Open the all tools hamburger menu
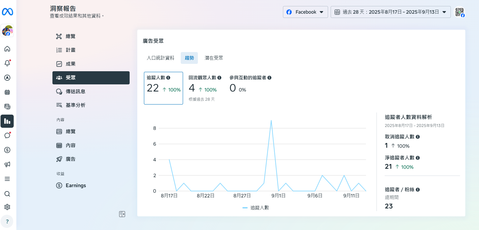The image size is (479, 230). pos(7,179)
